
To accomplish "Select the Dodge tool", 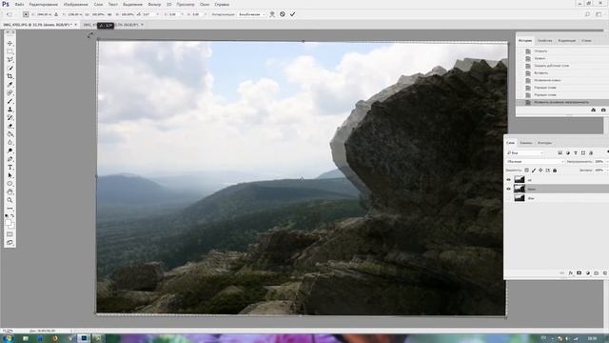I will point(10,151).
